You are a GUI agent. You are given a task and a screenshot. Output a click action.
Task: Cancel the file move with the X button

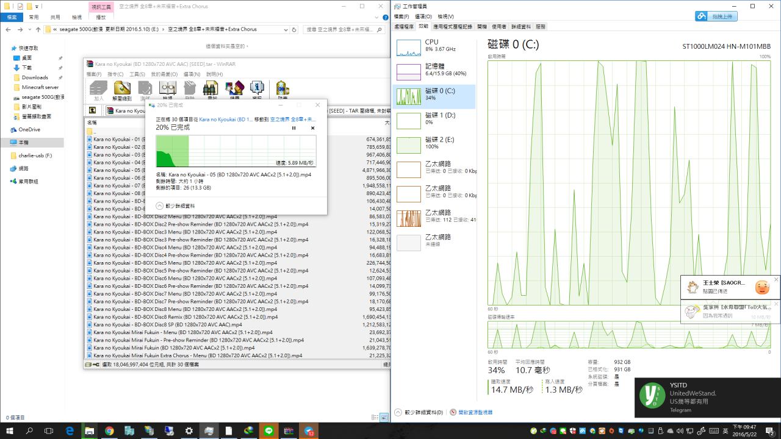point(312,128)
